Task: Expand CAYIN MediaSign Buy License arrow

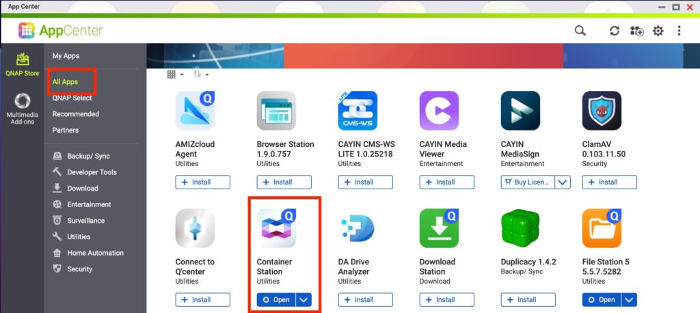Action: pos(563,182)
